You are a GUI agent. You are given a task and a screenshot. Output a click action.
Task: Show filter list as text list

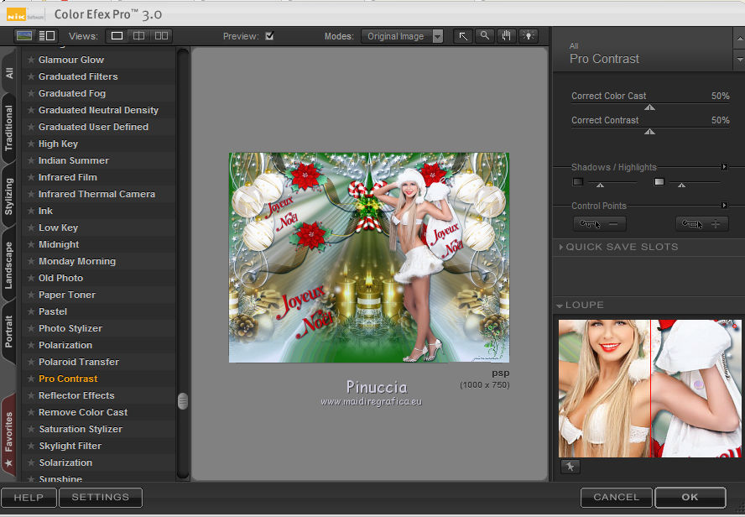coord(47,35)
